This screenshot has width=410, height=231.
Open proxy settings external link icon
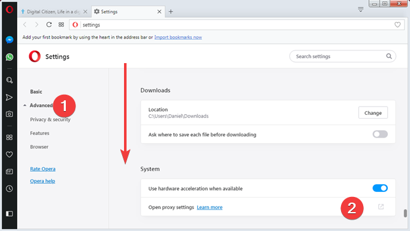(x=381, y=207)
